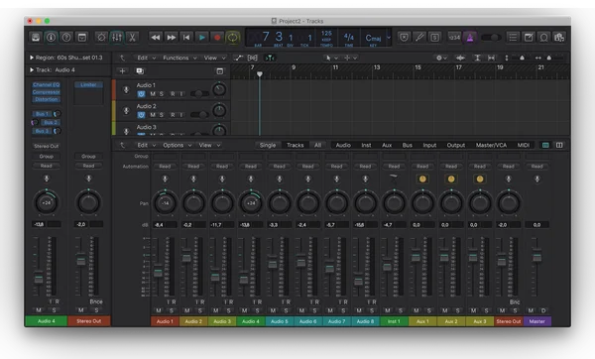The width and height of the screenshot is (595, 359).
Task: Open the List Editors icon
Action: click(x=513, y=38)
